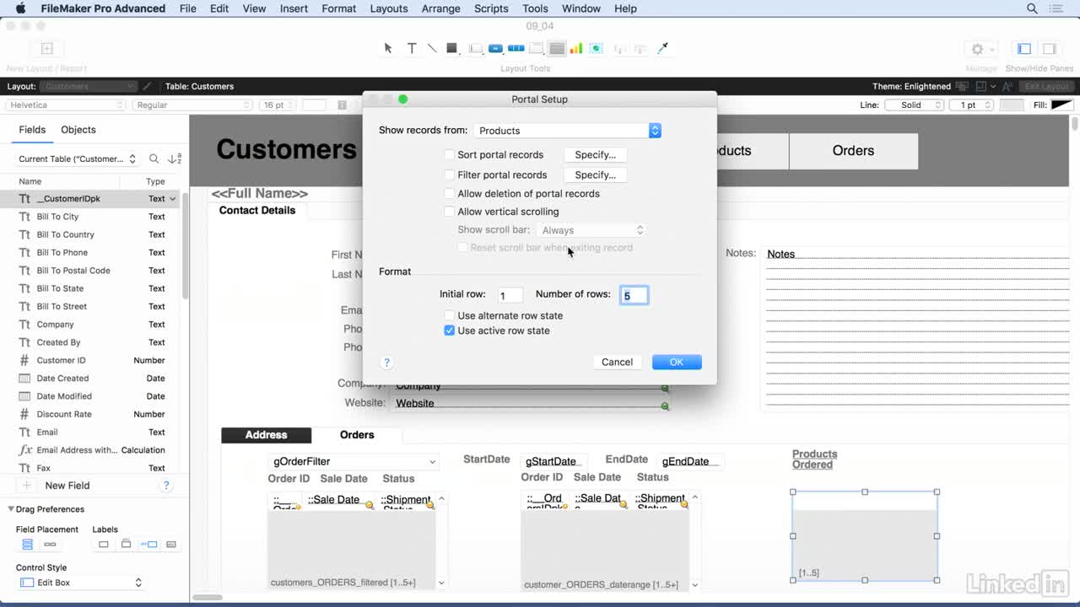Image resolution: width=1080 pixels, height=607 pixels.
Task: Click the New Layout / Report icon
Action: coord(47,49)
